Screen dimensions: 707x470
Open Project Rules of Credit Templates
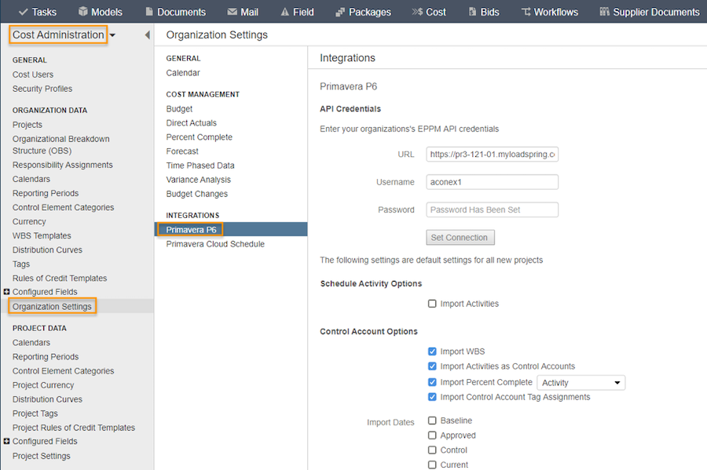click(x=74, y=427)
